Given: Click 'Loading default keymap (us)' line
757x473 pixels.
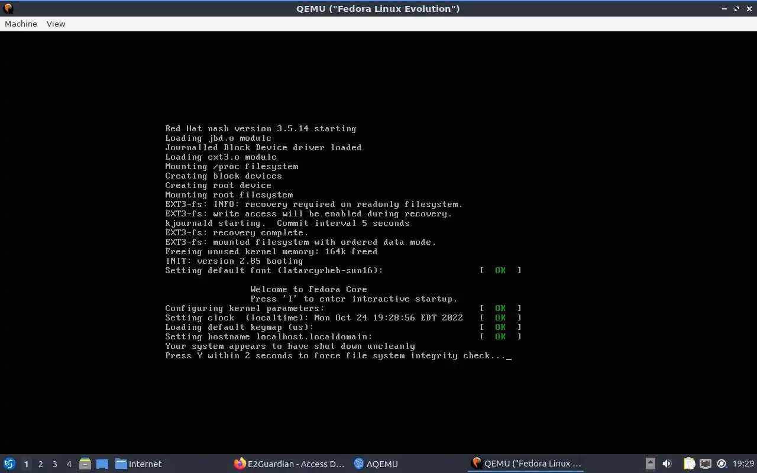Looking at the screenshot, I should [x=240, y=327].
